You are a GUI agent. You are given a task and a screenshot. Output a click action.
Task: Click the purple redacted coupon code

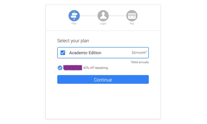73,68
